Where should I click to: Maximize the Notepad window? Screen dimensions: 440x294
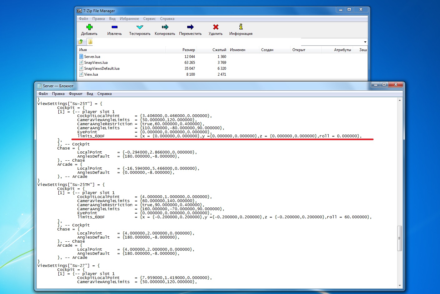click(x=384, y=84)
